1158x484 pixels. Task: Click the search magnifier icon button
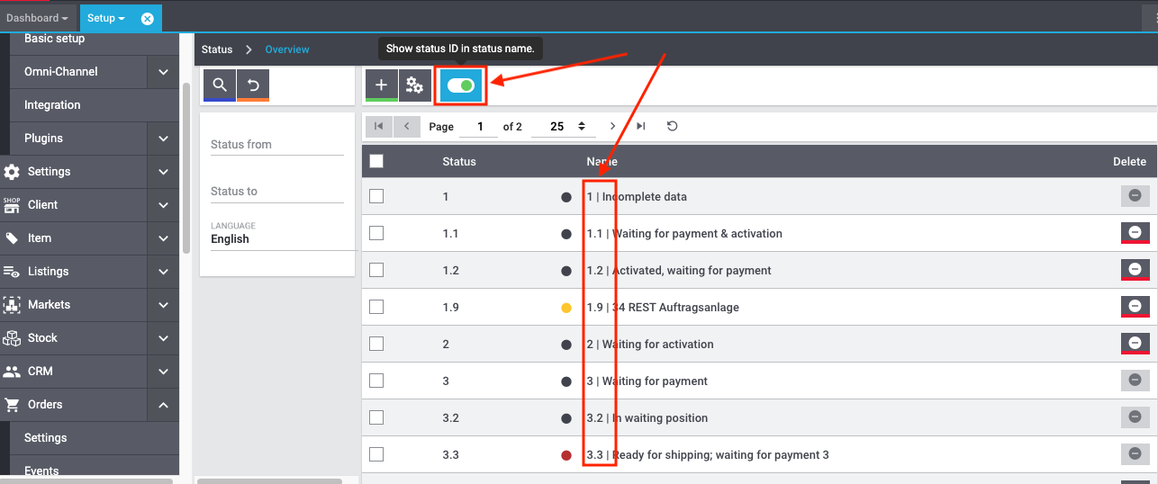pyautogui.click(x=220, y=85)
